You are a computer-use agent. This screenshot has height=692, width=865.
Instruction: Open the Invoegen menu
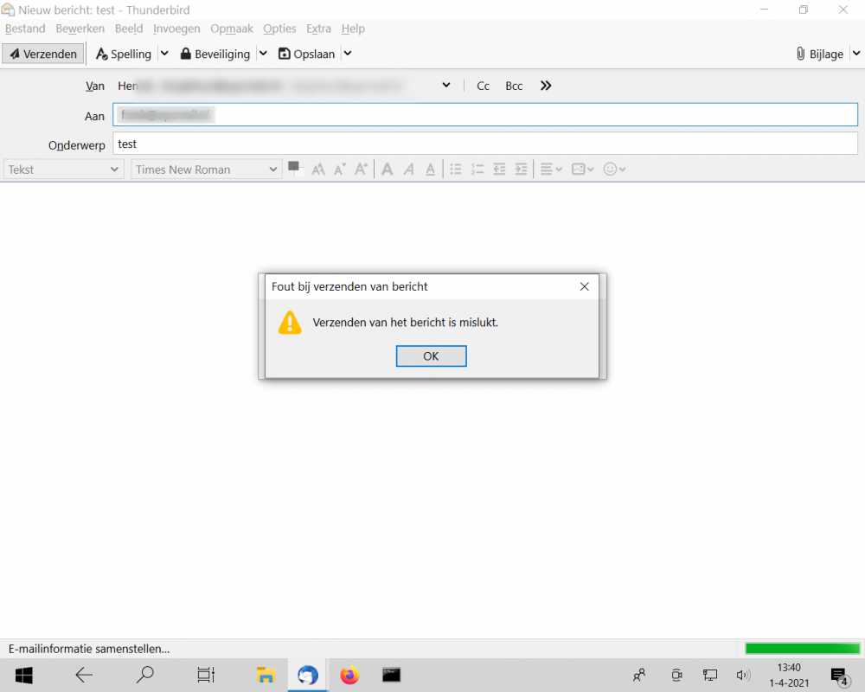click(176, 29)
